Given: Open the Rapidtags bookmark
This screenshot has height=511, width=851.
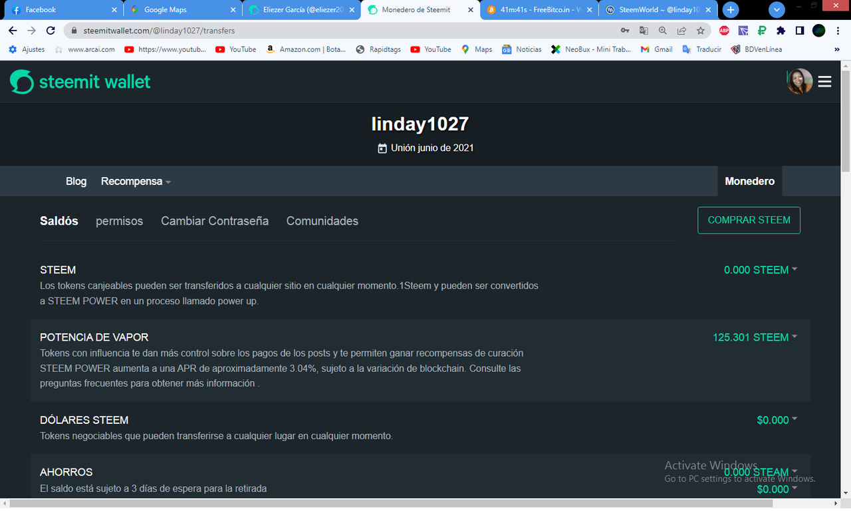Looking at the screenshot, I should [378, 49].
